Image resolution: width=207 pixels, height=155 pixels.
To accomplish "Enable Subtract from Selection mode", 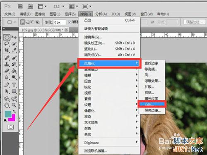I will coord(32,22).
